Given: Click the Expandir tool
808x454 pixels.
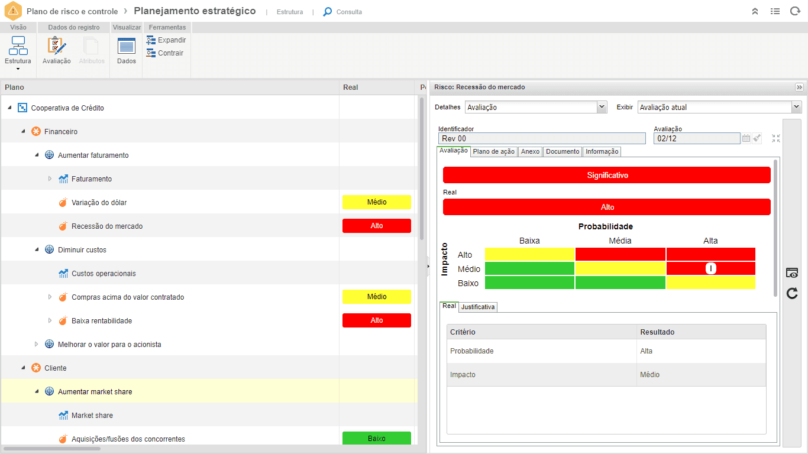Looking at the screenshot, I should 166,40.
